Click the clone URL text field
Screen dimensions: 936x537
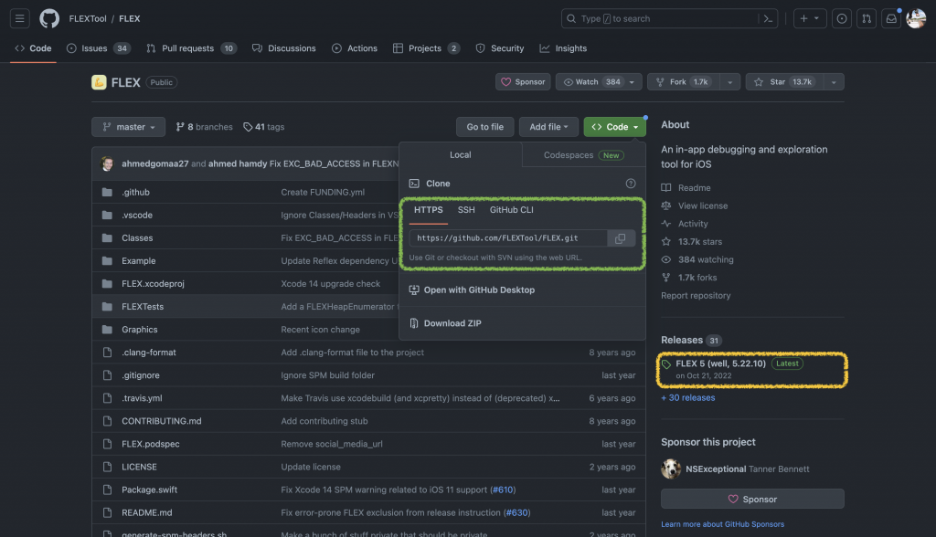508,238
